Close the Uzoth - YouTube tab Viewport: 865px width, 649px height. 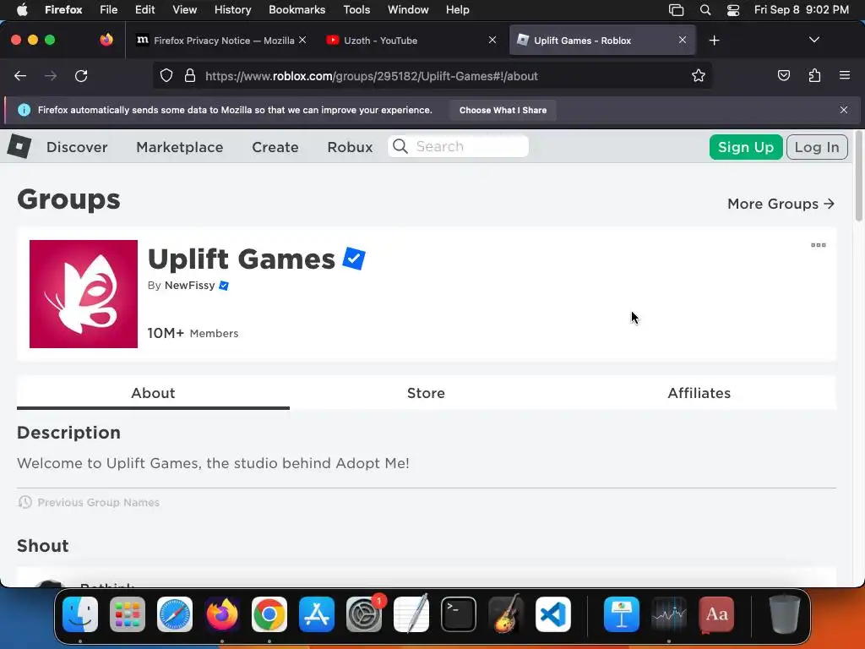point(492,40)
